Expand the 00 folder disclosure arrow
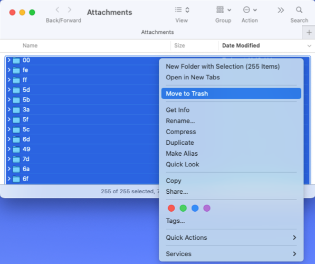Viewport: 315px width, 264px height. tap(9, 60)
